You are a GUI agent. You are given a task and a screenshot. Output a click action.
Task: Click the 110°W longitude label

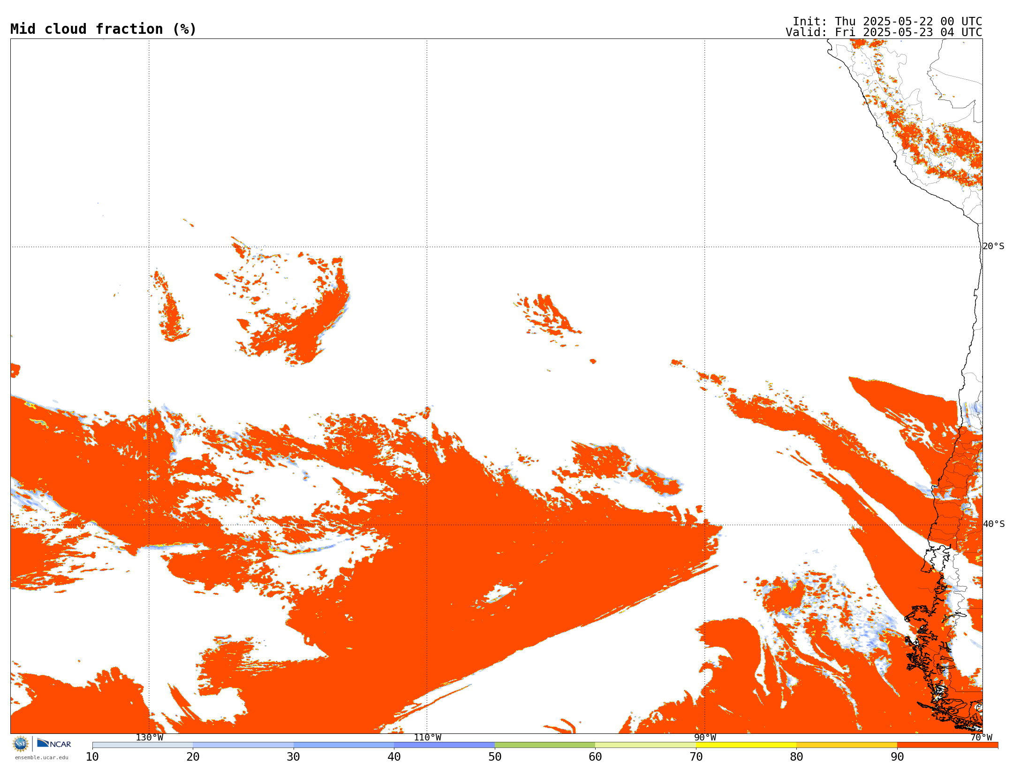click(427, 738)
